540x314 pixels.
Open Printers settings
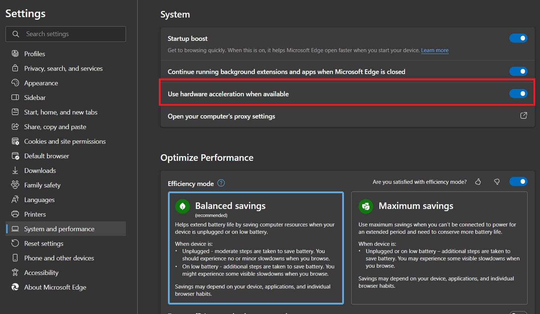66,214
